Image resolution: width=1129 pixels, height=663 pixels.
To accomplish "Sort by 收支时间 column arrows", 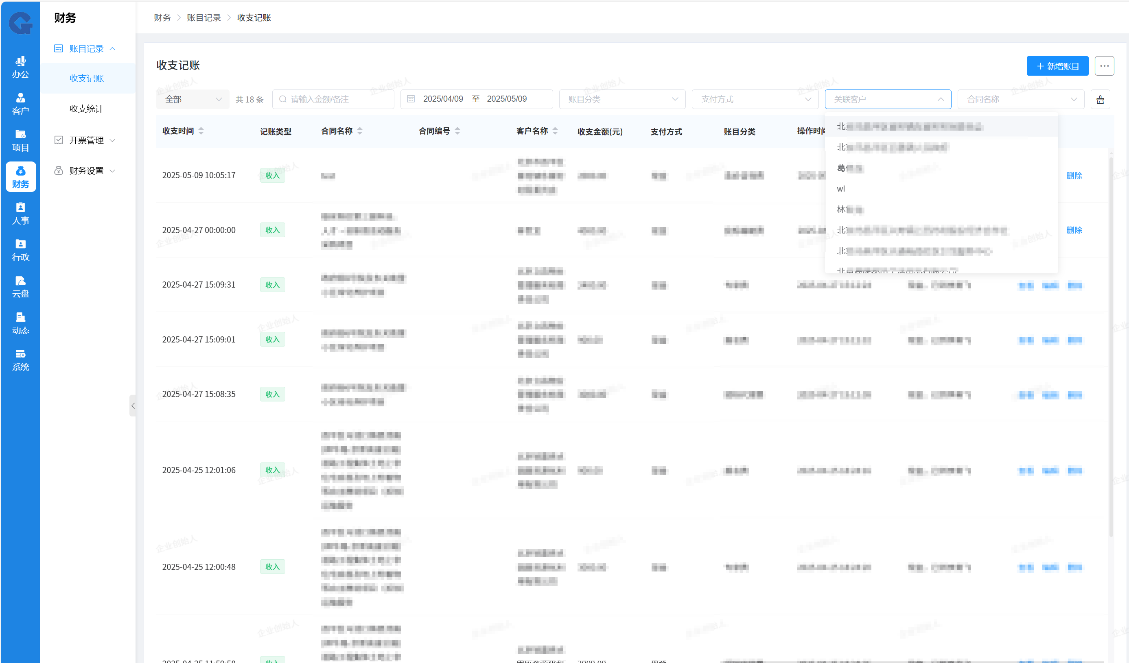I will coord(201,131).
